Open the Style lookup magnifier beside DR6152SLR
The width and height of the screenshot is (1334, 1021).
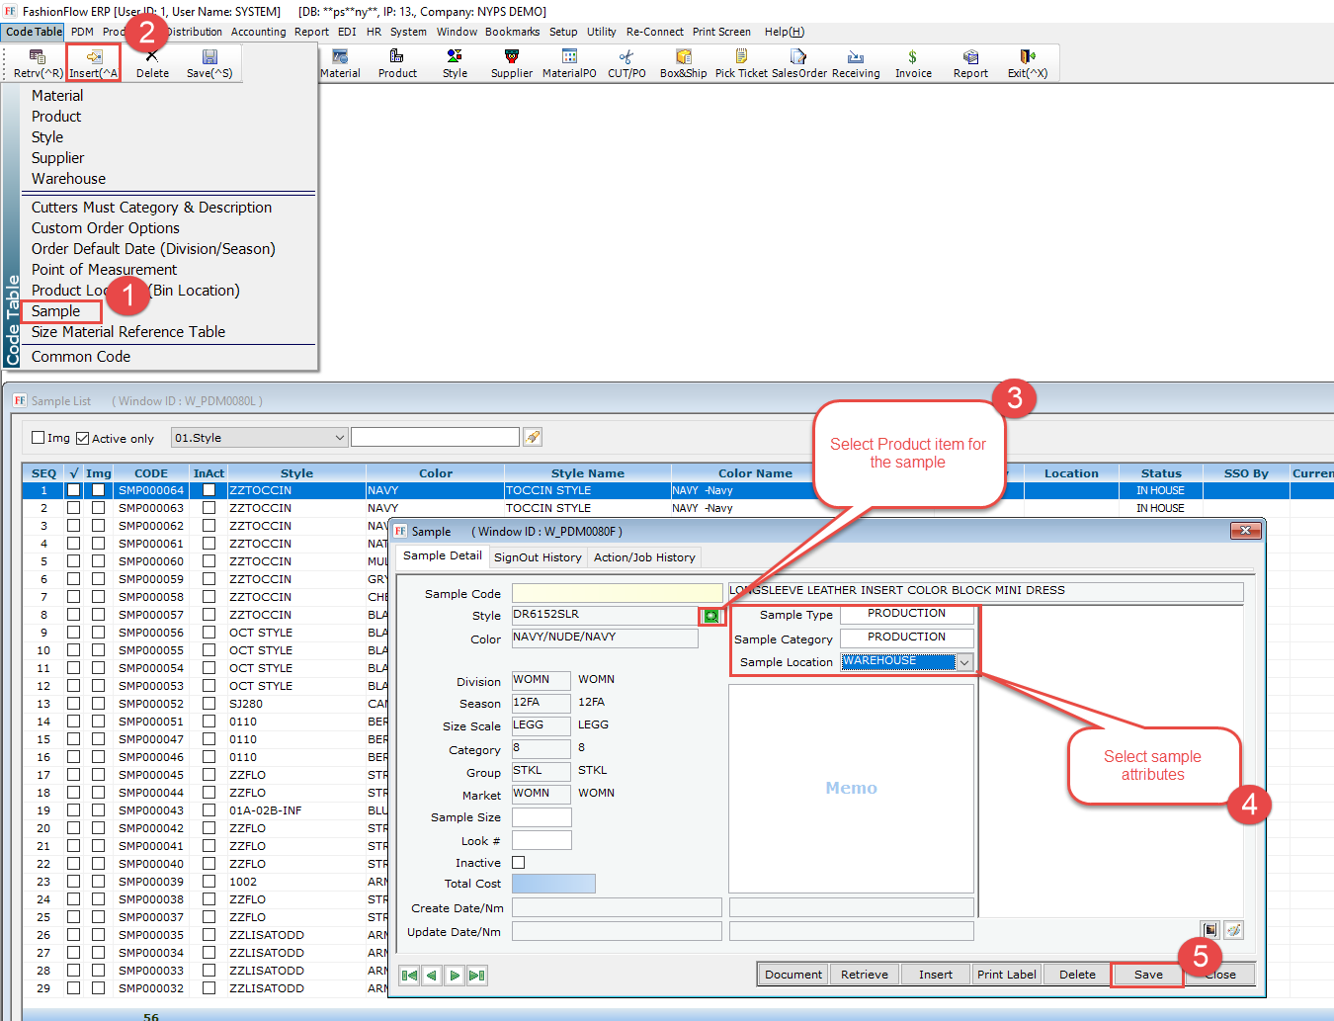pos(711,615)
